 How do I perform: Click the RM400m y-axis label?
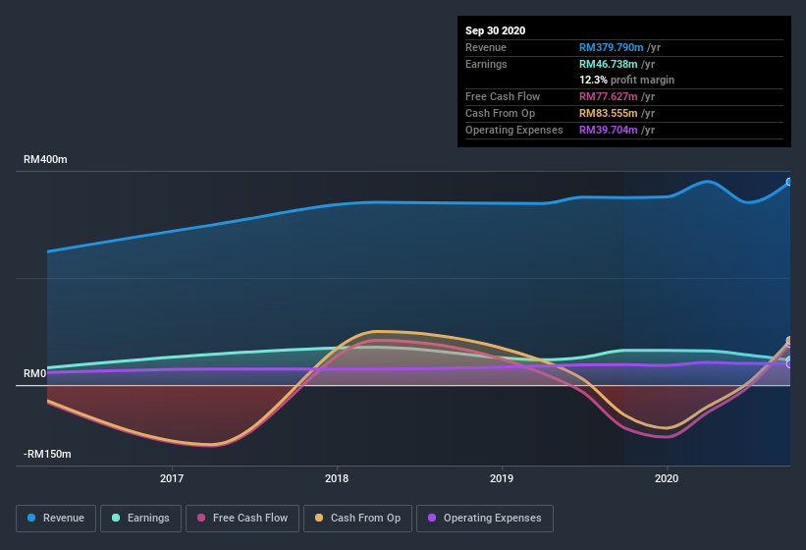click(46, 159)
